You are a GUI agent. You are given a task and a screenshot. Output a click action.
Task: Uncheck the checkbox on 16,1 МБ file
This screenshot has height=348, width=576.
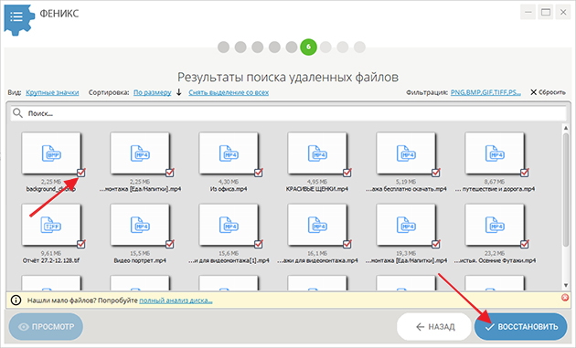tap(347, 244)
